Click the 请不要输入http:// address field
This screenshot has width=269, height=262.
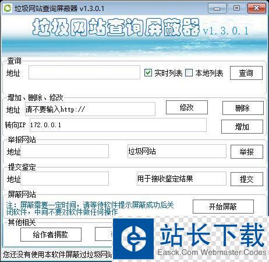pyautogui.click(x=90, y=109)
